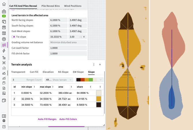Screen dimensions: 193x130
Task: Open the export arrow icon in sidebar
Action: click(4, 101)
